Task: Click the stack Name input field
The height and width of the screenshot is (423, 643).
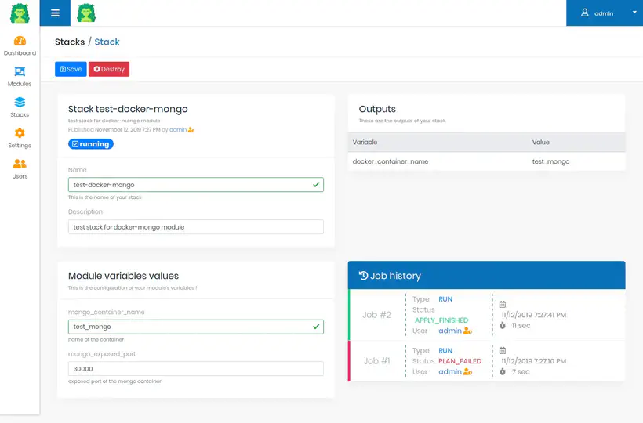Action: point(195,185)
